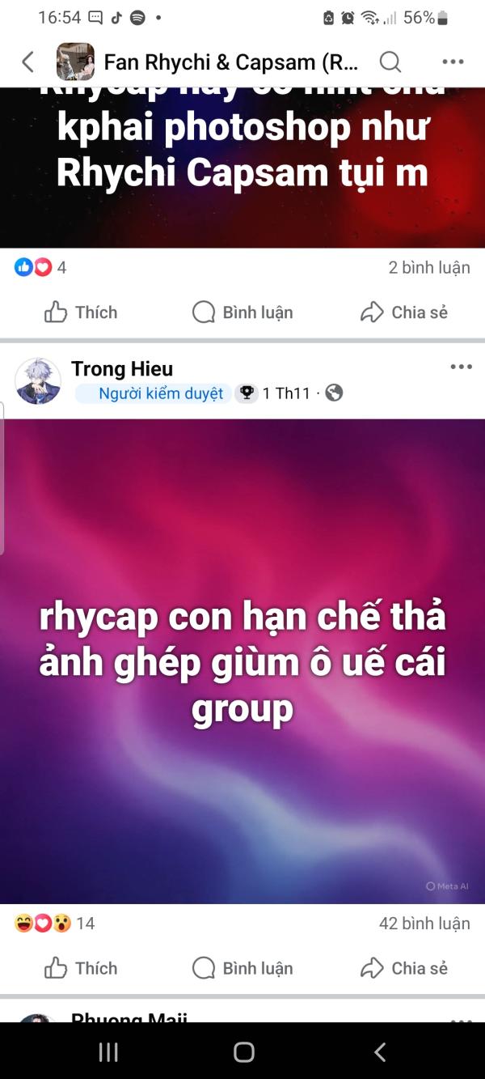Tap Bình luận under the first post

coord(242,312)
